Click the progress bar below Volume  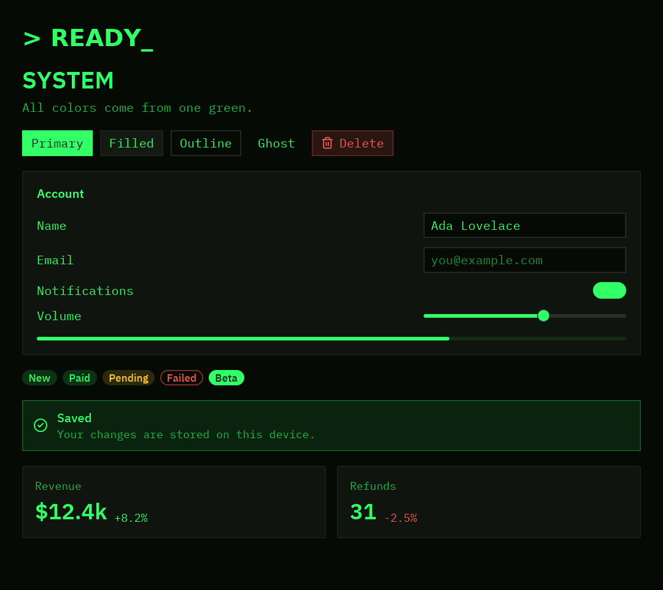tap(331, 339)
